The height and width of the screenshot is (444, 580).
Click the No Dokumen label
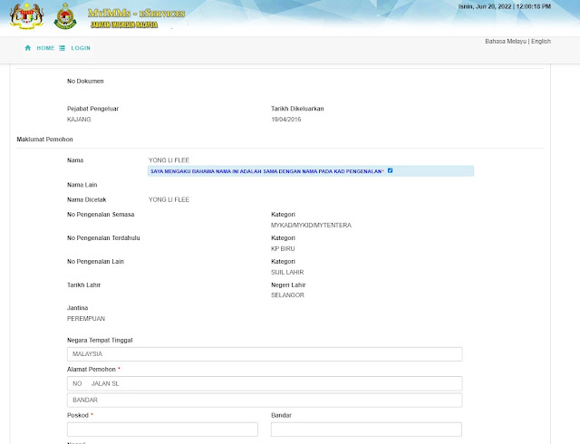coord(85,82)
